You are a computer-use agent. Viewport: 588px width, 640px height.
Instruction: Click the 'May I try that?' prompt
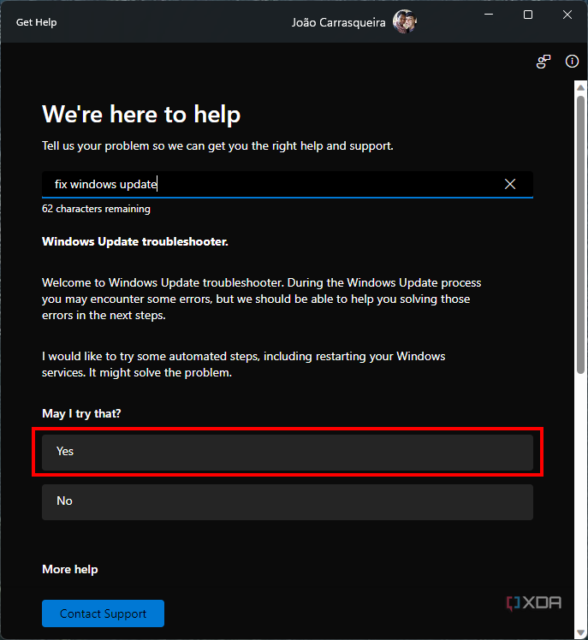click(81, 413)
